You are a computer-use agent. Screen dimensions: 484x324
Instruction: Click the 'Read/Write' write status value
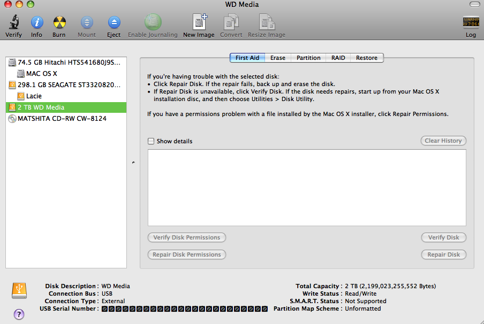click(x=360, y=294)
